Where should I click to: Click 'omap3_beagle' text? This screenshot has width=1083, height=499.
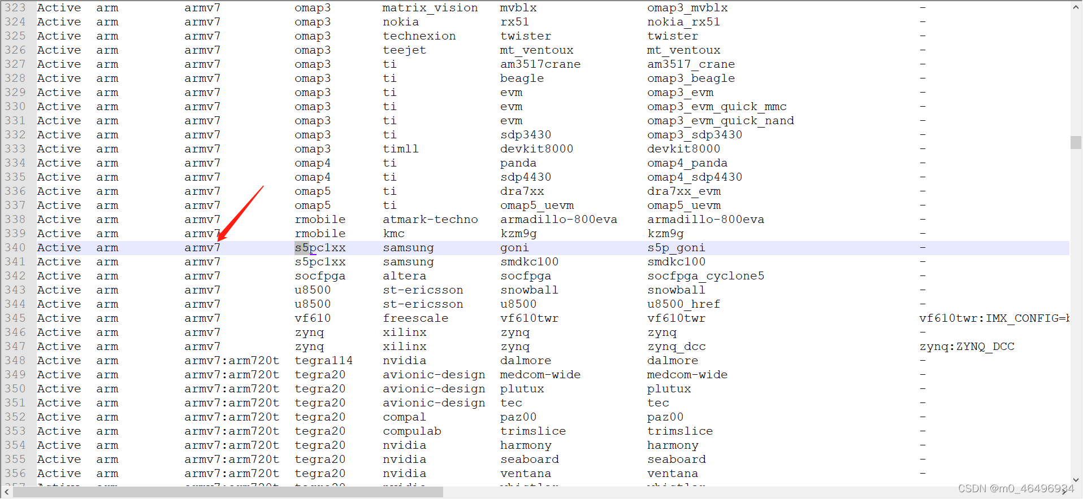[x=691, y=78]
